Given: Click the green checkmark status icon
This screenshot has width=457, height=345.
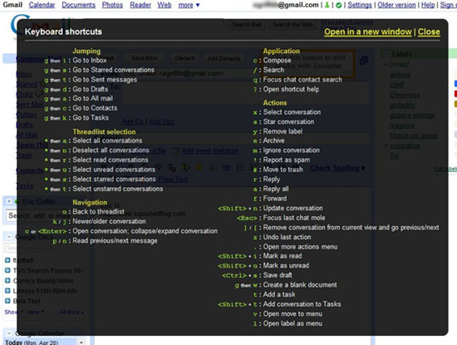Looking at the screenshot, I should click(339, 5).
